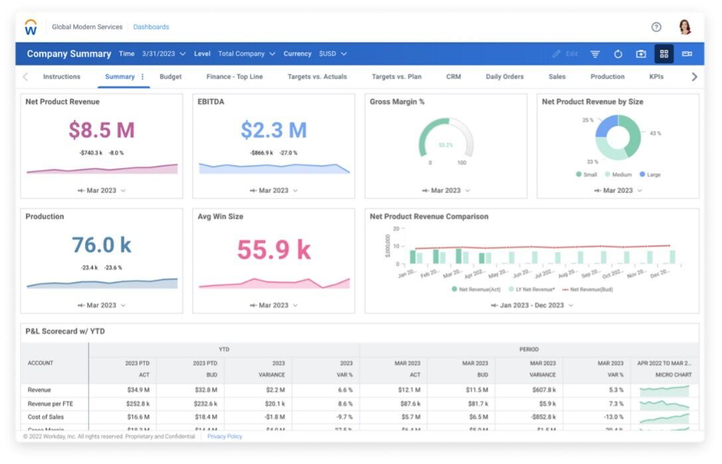Click the $607.8 k variance cell
This screenshot has width=722, height=464.
point(544,391)
